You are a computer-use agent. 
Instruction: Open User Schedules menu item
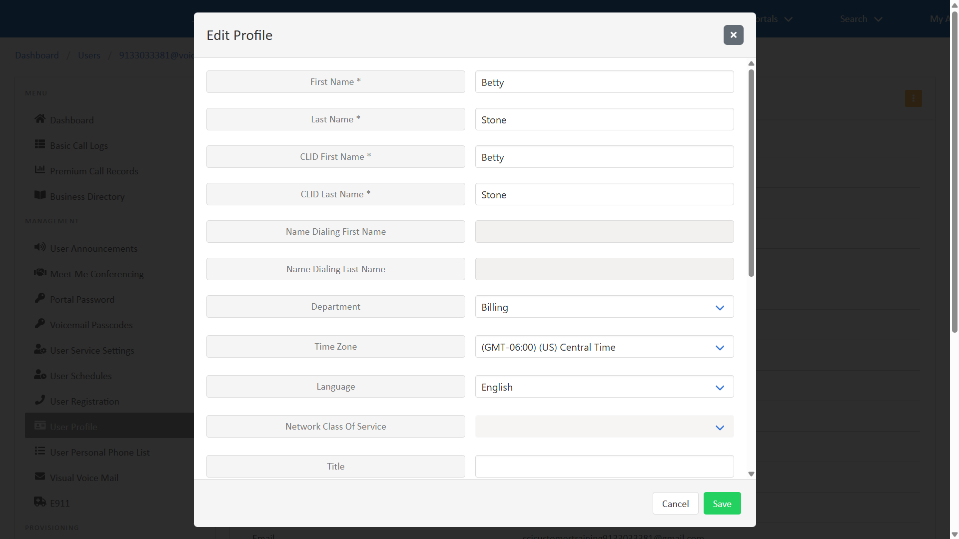(x=80, y=376)
